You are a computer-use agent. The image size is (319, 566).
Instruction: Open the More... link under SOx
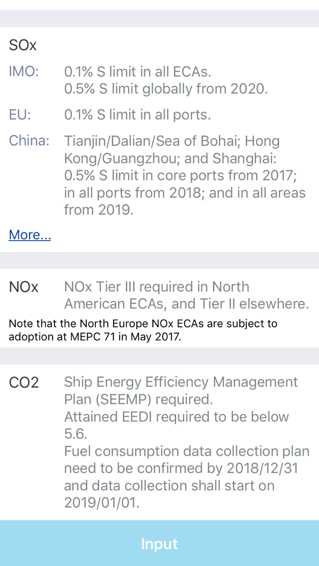coord(29,235)
